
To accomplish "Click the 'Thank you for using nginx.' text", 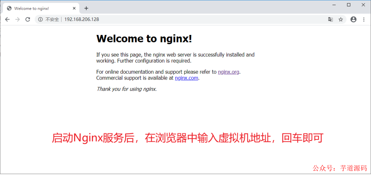I will pyautogui.click(x=126, y=89).
